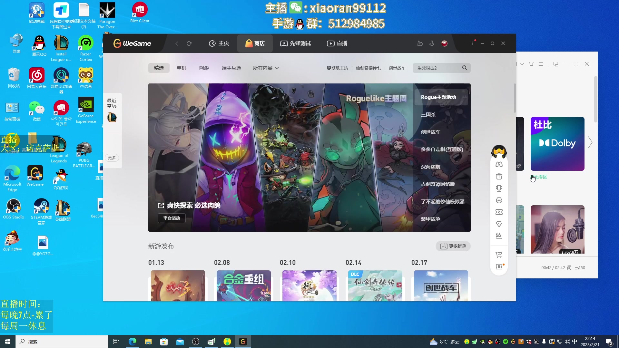
Task: Open the 先锋测试 tab
Action: [295, 43]
